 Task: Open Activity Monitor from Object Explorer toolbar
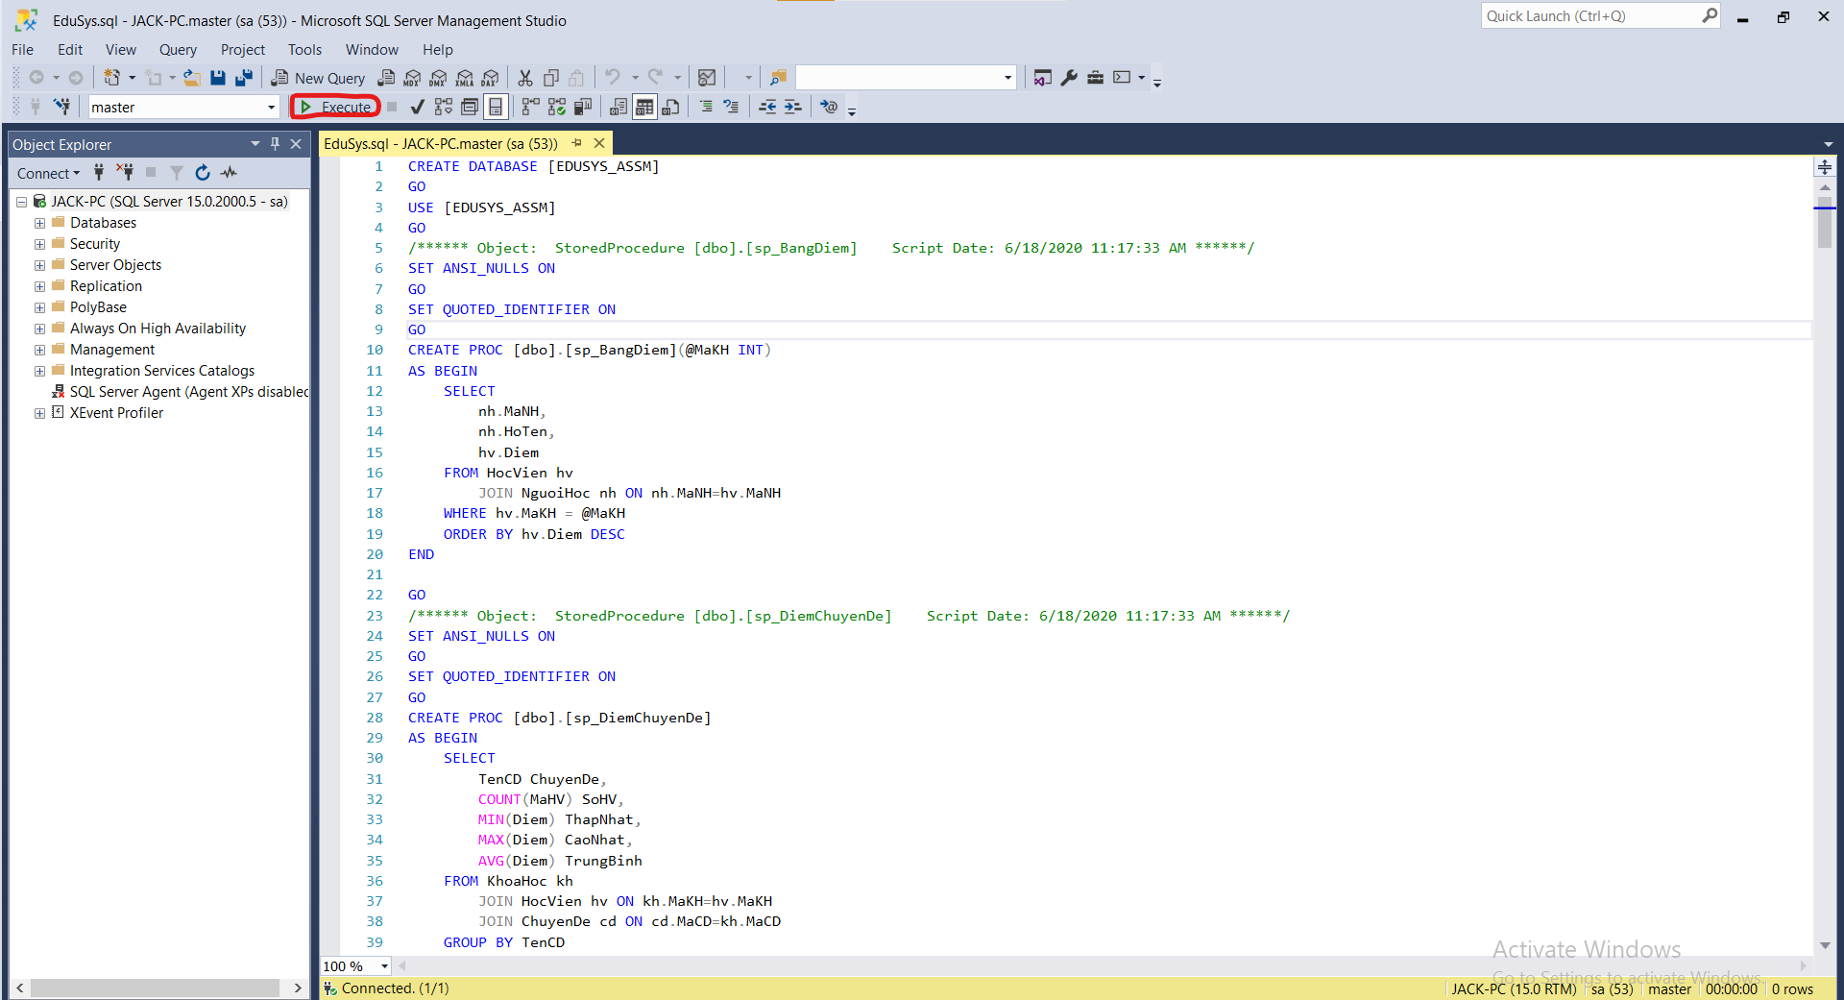(x=229, y=173)
